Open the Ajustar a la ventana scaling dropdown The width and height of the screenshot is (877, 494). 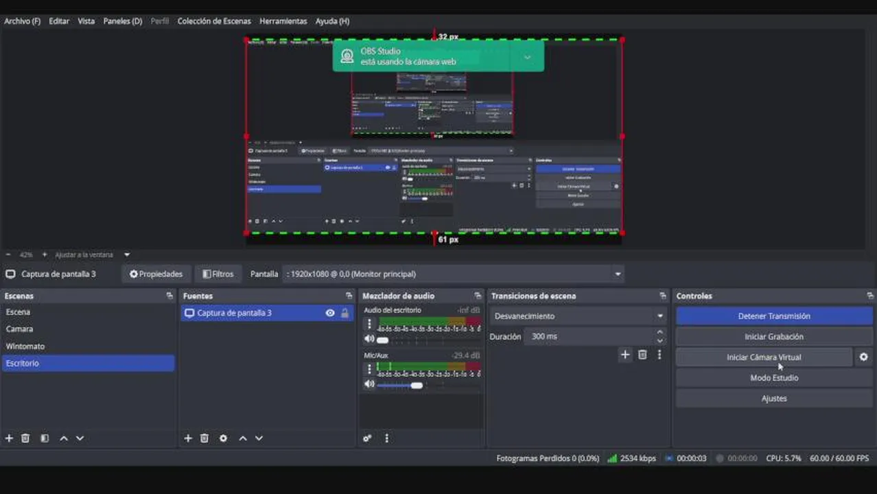tap(93, 255)
